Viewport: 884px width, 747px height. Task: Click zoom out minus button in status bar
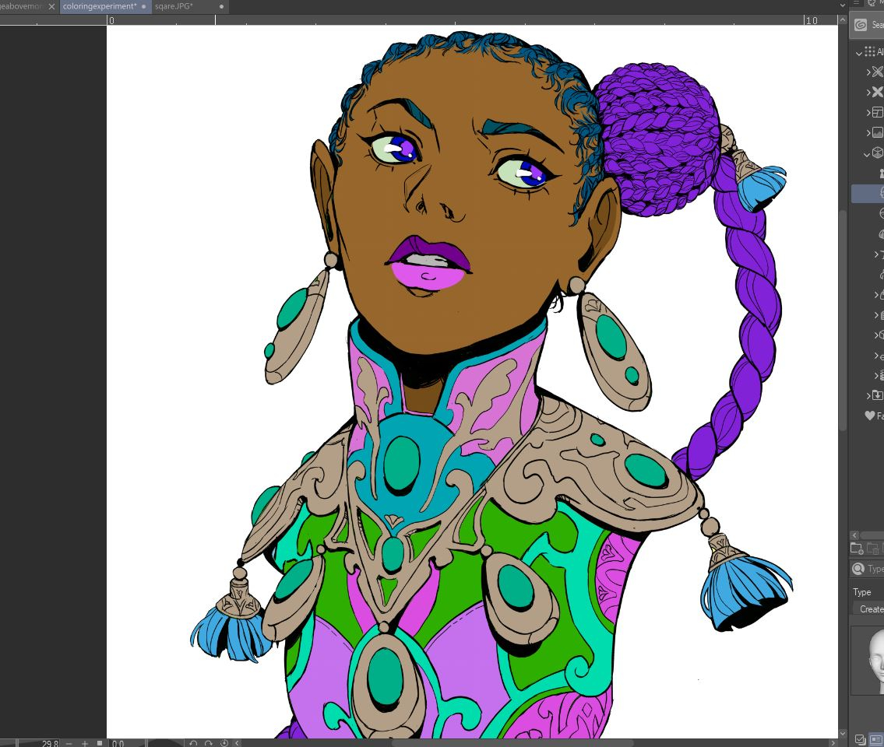(69, 743)
